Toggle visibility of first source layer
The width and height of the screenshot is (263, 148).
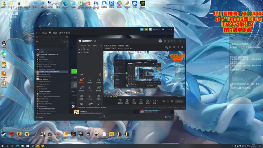pyautogui.click(x=79, y=49)
